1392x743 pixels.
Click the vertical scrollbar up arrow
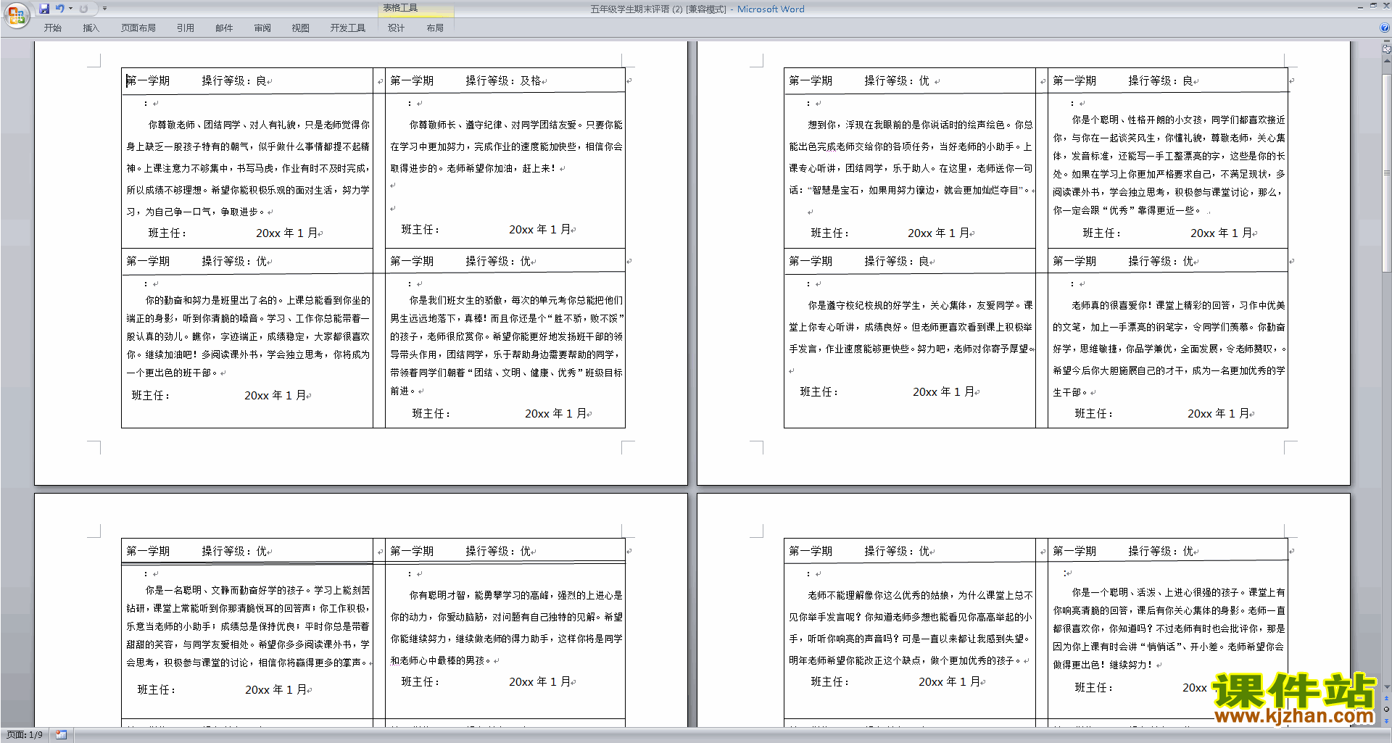click(1387, 60)
